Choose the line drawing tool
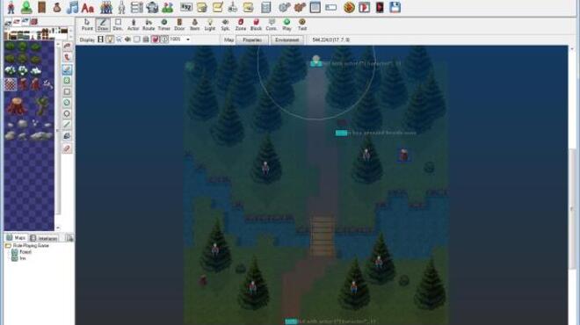 67,125
